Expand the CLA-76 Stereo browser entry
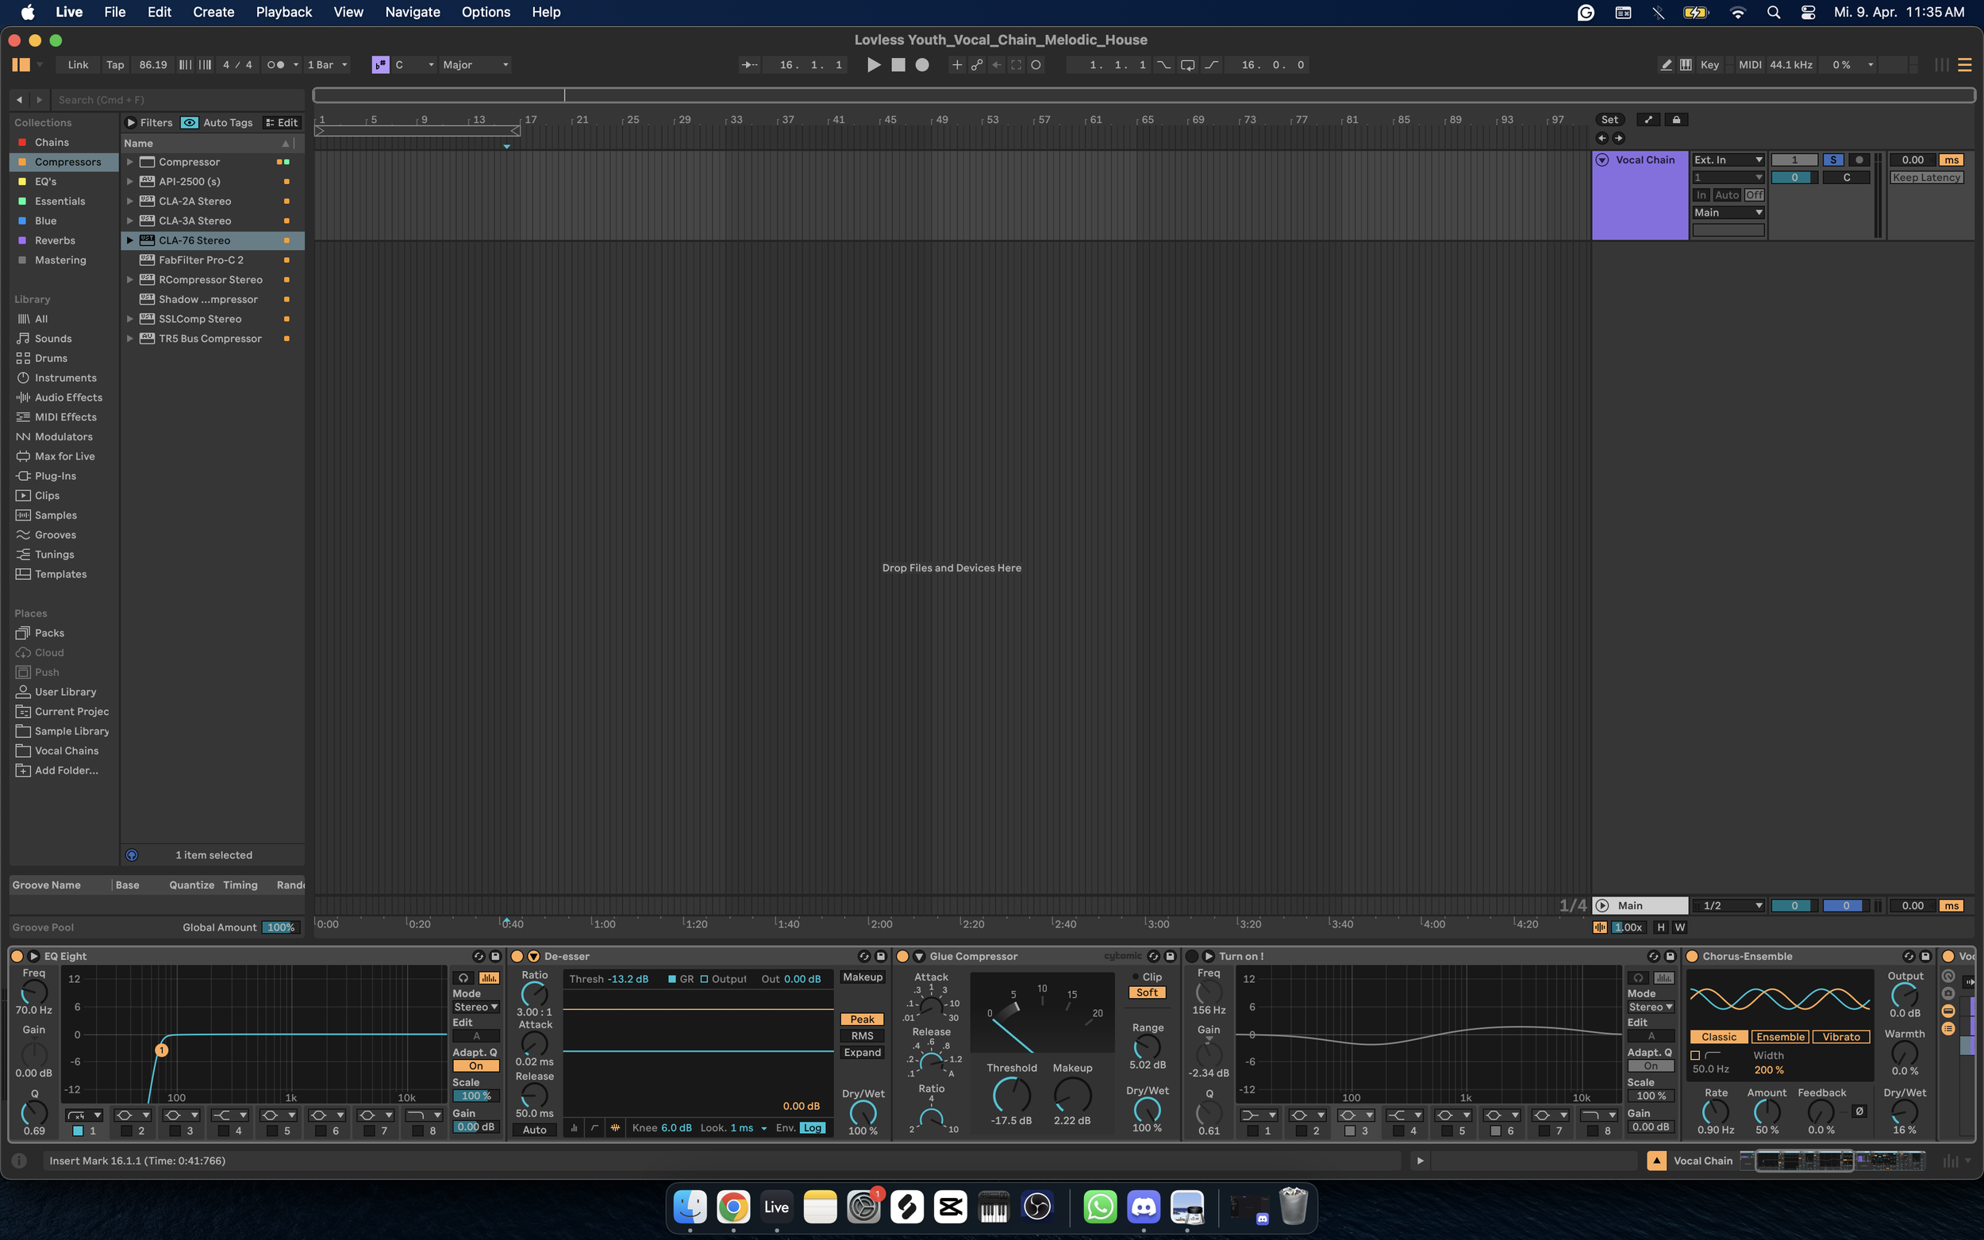This screenshot has height=1240, width=1984. pos(129,240)
